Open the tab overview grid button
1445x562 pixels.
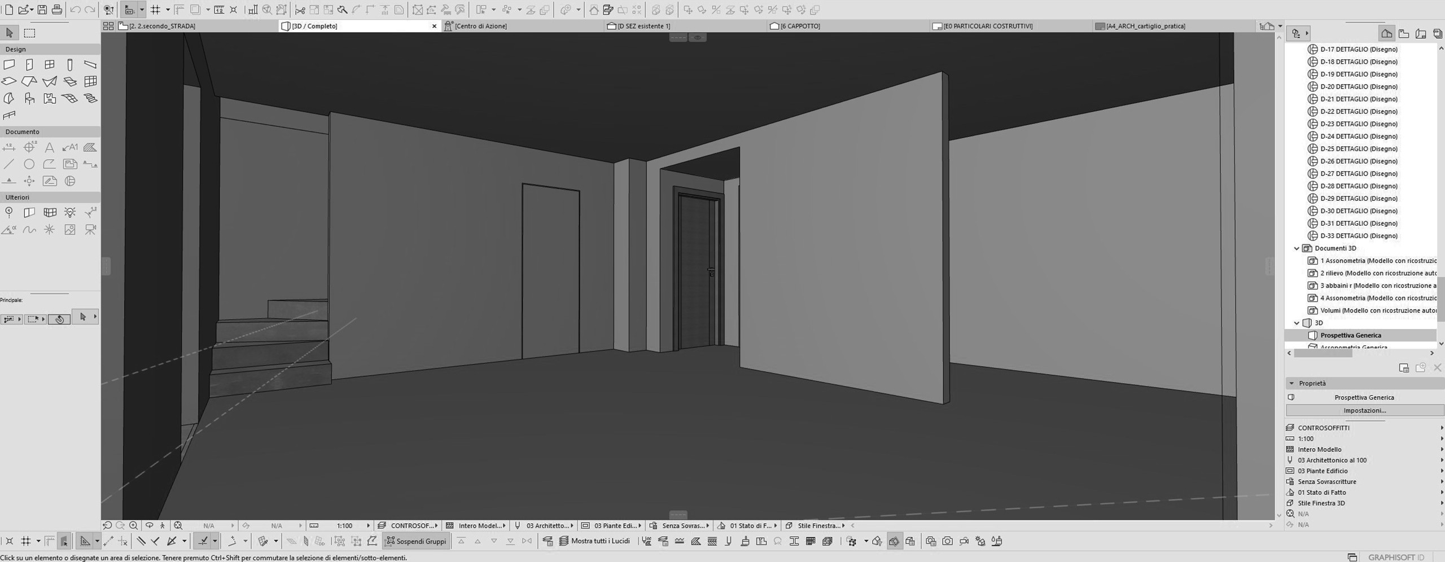pyautogui.click(x=108, y=26)
